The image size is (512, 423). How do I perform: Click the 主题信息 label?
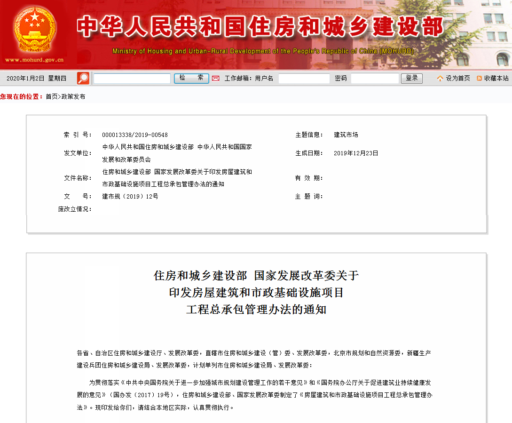click(x=309, y=135)
